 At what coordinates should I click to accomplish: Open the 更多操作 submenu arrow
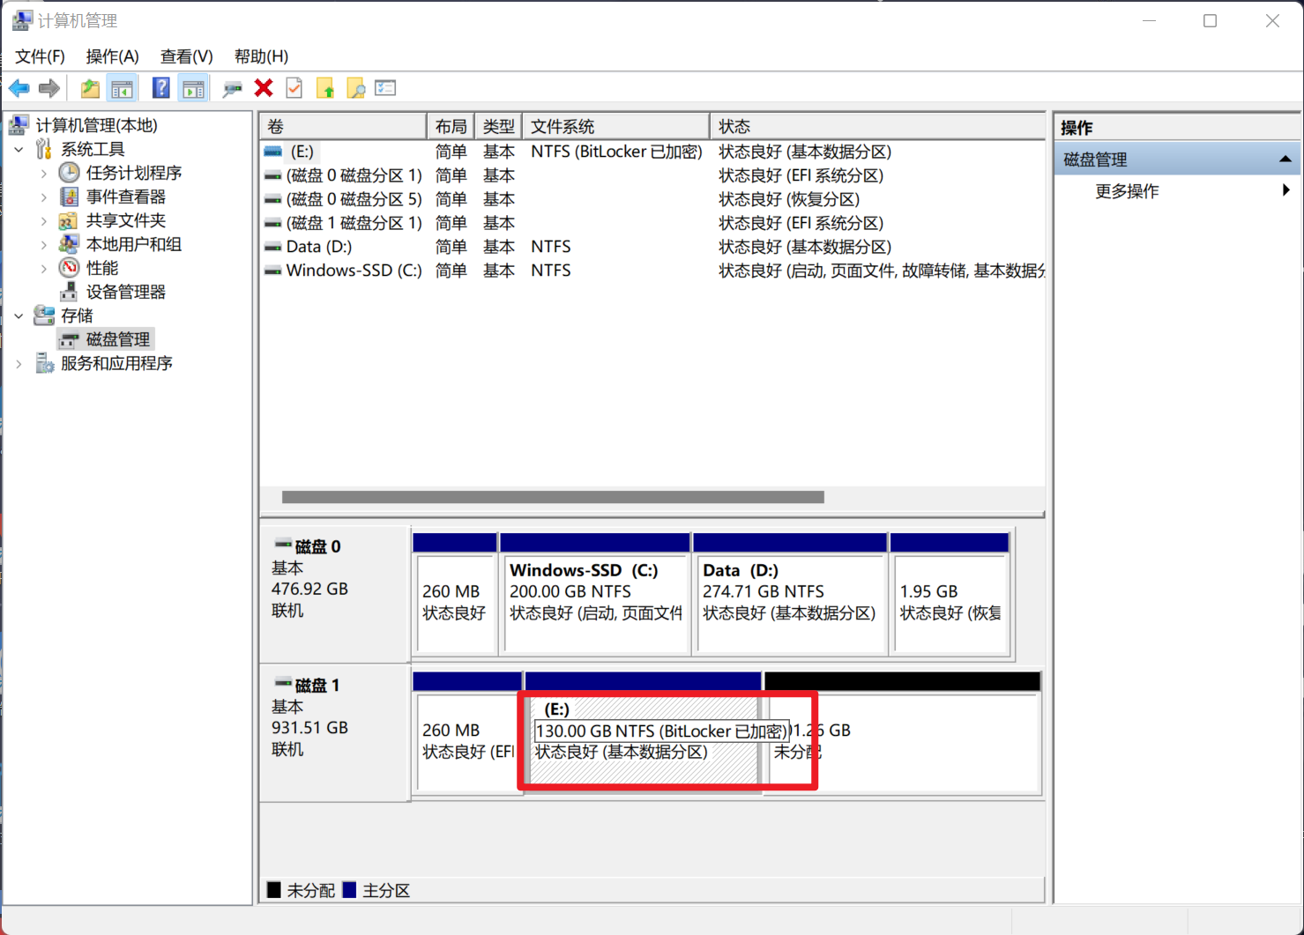(x=1285, y=190)
